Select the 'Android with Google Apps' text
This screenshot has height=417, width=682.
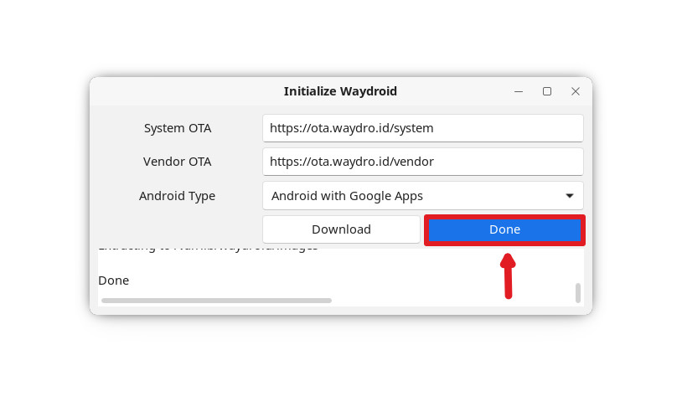[347, 196]
